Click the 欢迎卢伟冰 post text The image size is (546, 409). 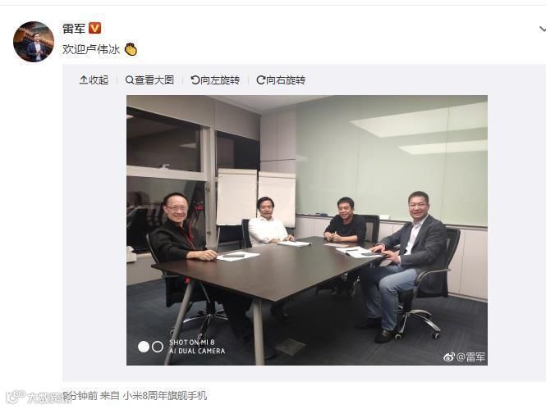click(91, 49)
